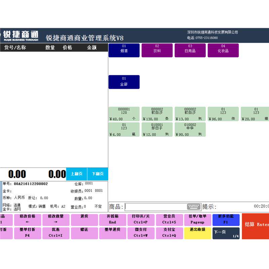Click the 仓库 0001 value
269x269 pixels.
click(89, 183)
